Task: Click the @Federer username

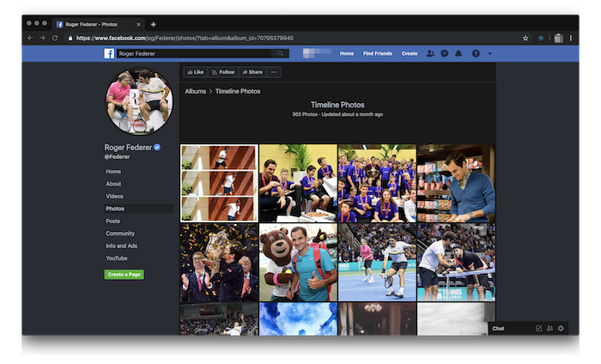Action: [x=117, y=157]
